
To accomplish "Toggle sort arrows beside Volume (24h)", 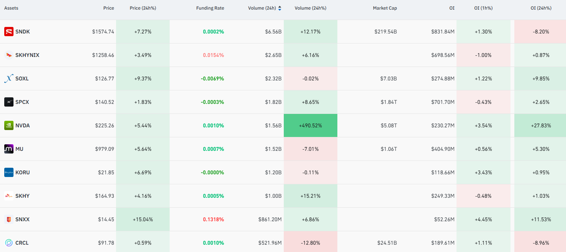I will click(x=280, y=8).
